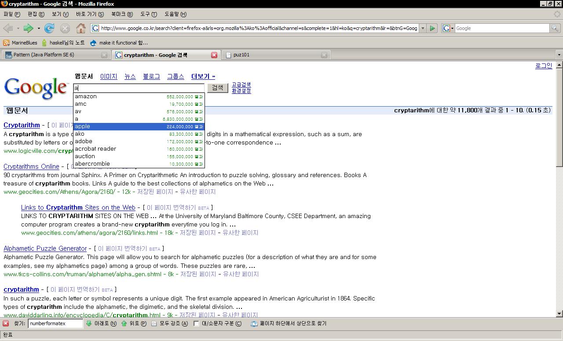This screenshot has width=563, height=341.
Task: Close the find bar with red X
Action: [6, 323]
